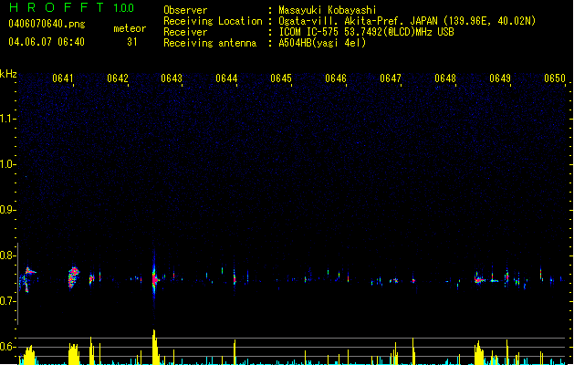Click the 0642 time marker
Screen dimensions: 574x365
coord(118,78)
